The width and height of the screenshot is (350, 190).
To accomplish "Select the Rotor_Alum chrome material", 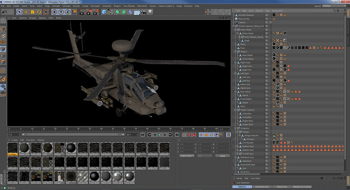I will 117,178.
